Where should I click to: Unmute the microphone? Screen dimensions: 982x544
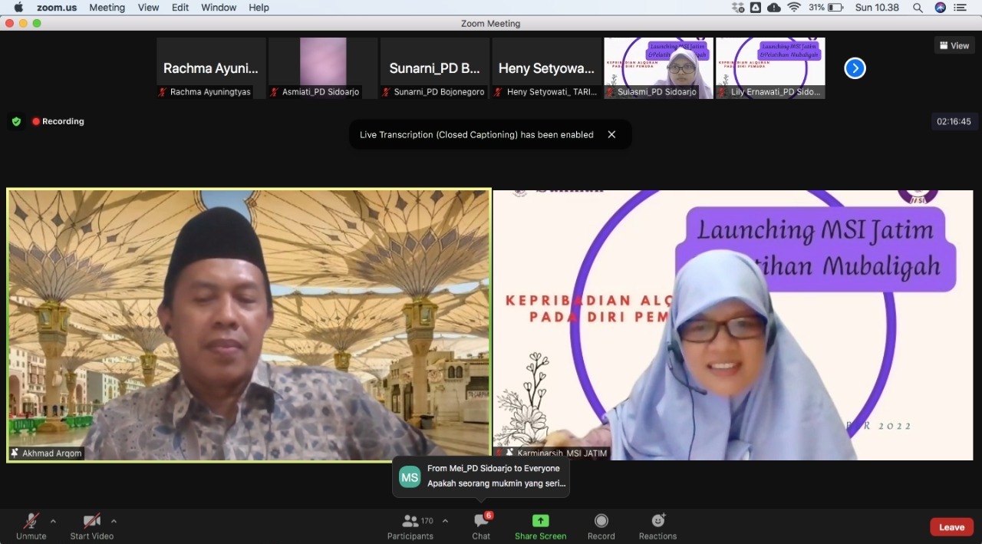(31, 521)
